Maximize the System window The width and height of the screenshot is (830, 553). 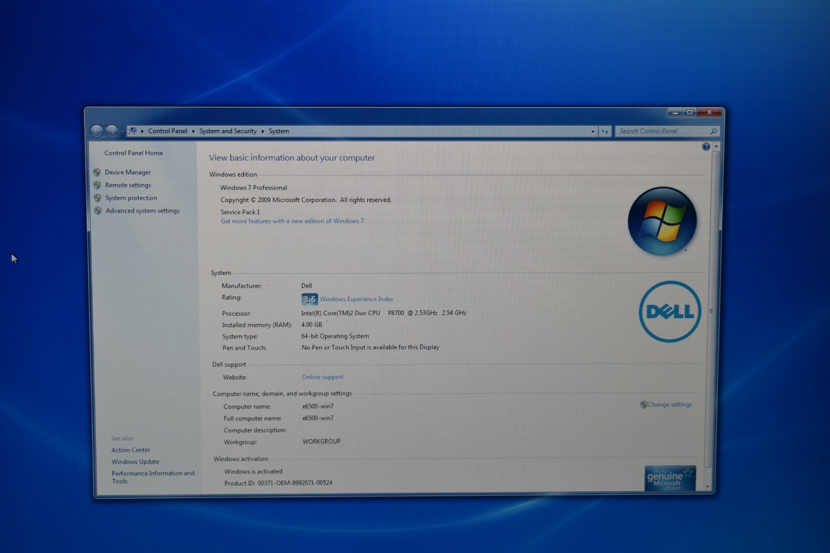coord(689,112)
